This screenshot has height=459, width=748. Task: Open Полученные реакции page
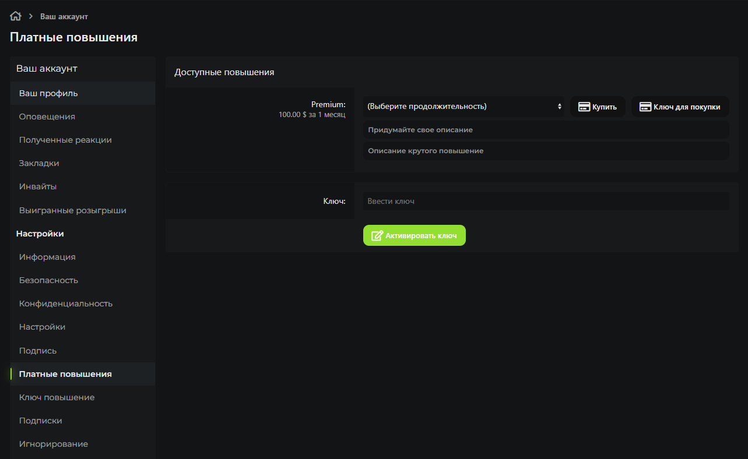coord(65,140)
